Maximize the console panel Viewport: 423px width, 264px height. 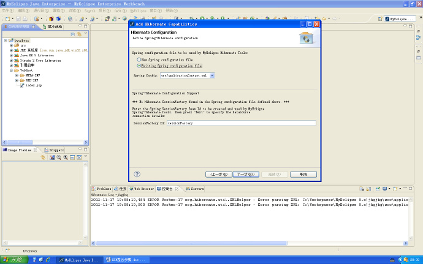[x=410, y=188]
